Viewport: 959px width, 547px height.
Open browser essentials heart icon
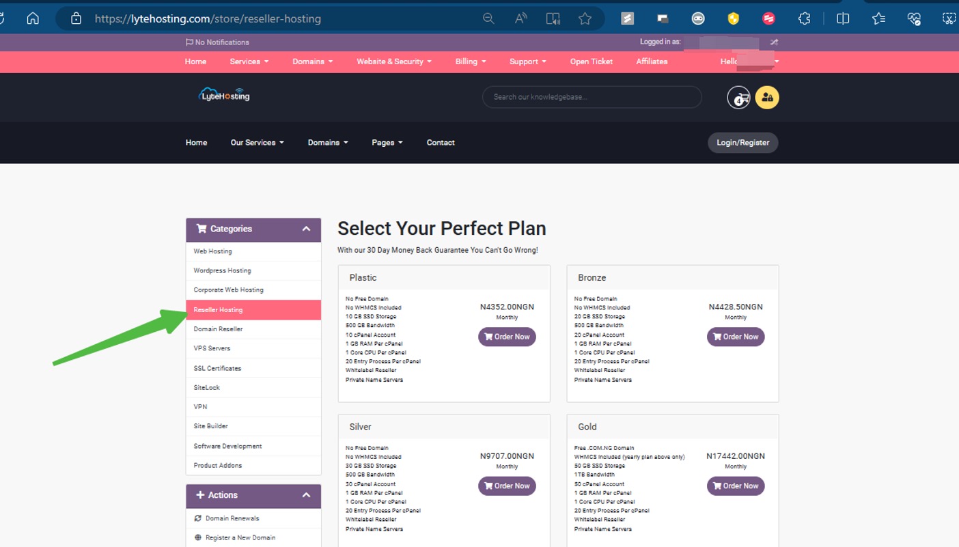(914, 18)
